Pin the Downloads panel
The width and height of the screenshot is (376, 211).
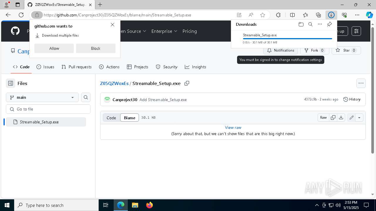coord(329,24)
